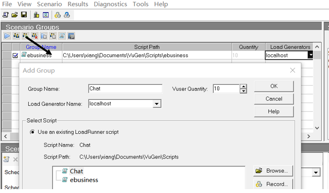Click the View Script icon

pyautogui.click(x=62, y=36)
